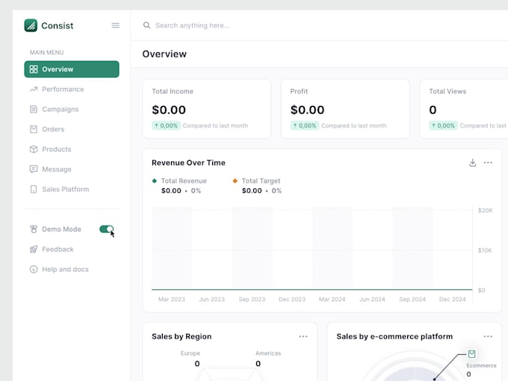Open the Overview menu item

pyautogui.click(x=72, y=69)
